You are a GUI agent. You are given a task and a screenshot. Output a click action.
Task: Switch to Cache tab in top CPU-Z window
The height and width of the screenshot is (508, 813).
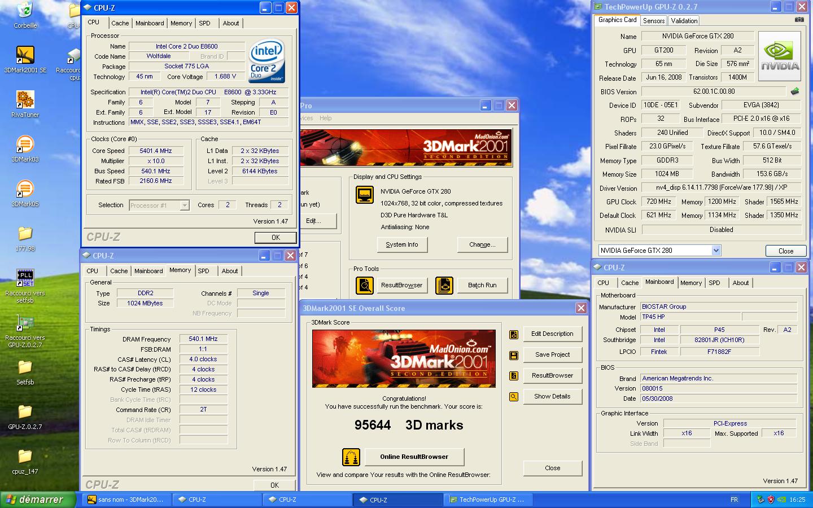point(120,23)
